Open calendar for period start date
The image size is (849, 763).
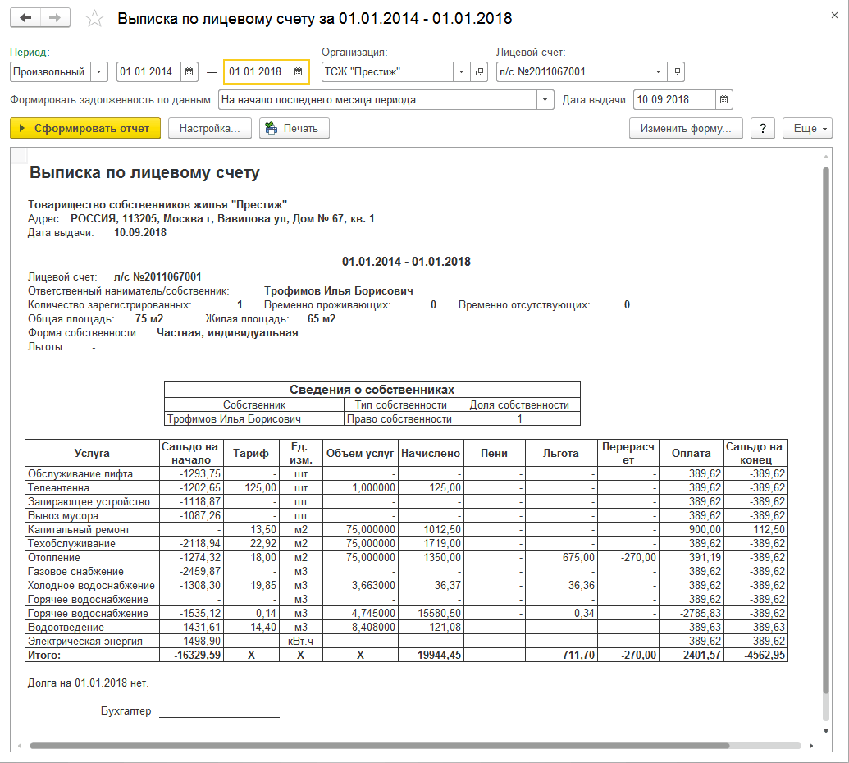(x=189, y=72)
